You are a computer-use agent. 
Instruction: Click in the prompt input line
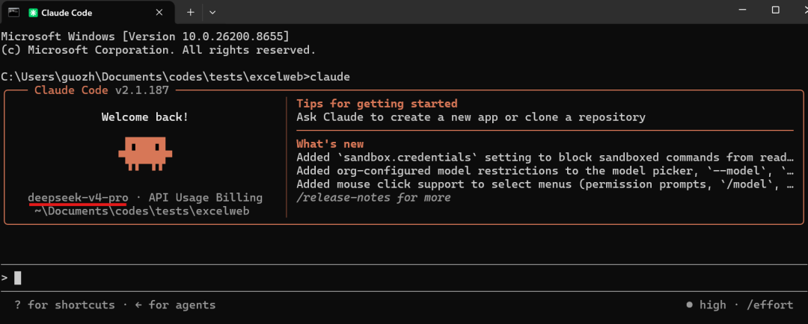(x=404, y=278)
